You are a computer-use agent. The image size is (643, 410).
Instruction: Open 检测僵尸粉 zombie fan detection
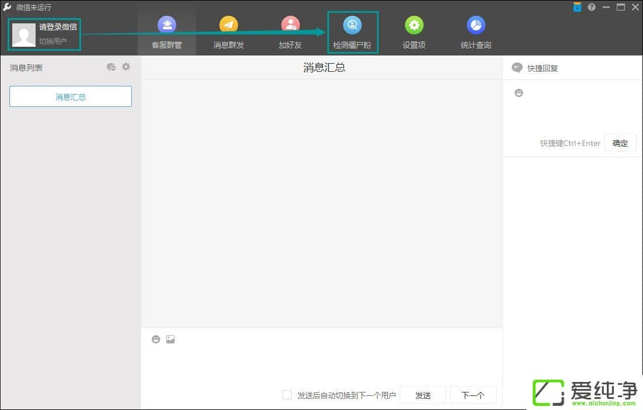pyautogui.click(x=352, y=33)
